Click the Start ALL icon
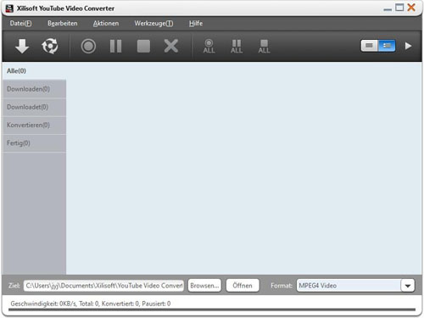The width and height of the screenshot is (424, 318). pyautogui.click(x=209, y=47)
